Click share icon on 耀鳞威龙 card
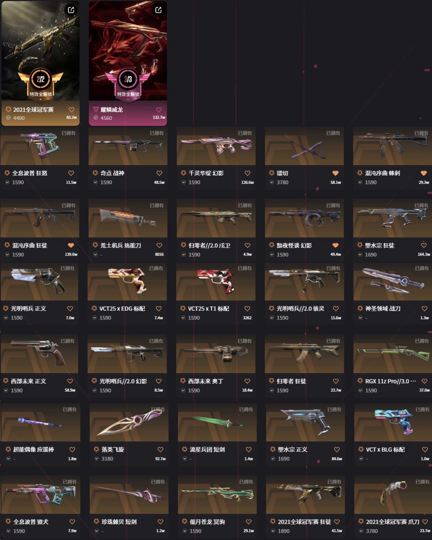The height and width of the screenshot is (540, 432). (158, 10)
